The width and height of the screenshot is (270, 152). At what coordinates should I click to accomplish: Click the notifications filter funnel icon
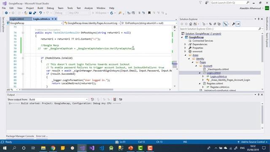200,3
